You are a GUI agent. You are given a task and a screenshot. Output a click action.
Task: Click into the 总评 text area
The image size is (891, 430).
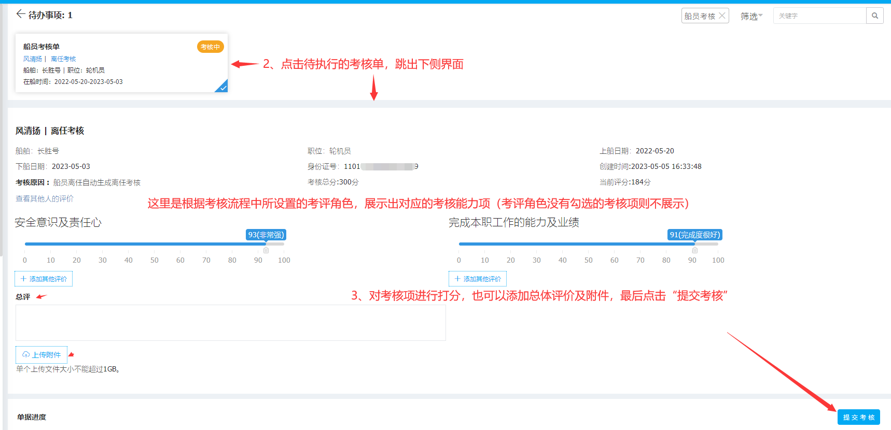point(231,323)
